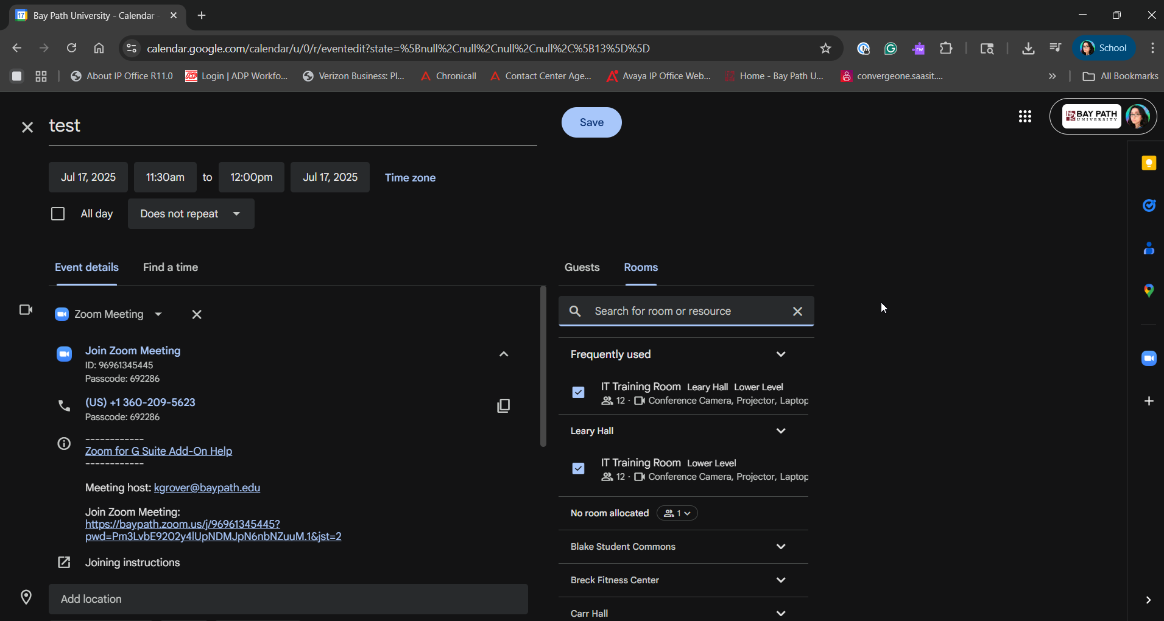This screenshot has width=1164, height=621.
Task: Click the Google Keep icon in side panel
Action: coord(1149,163)
